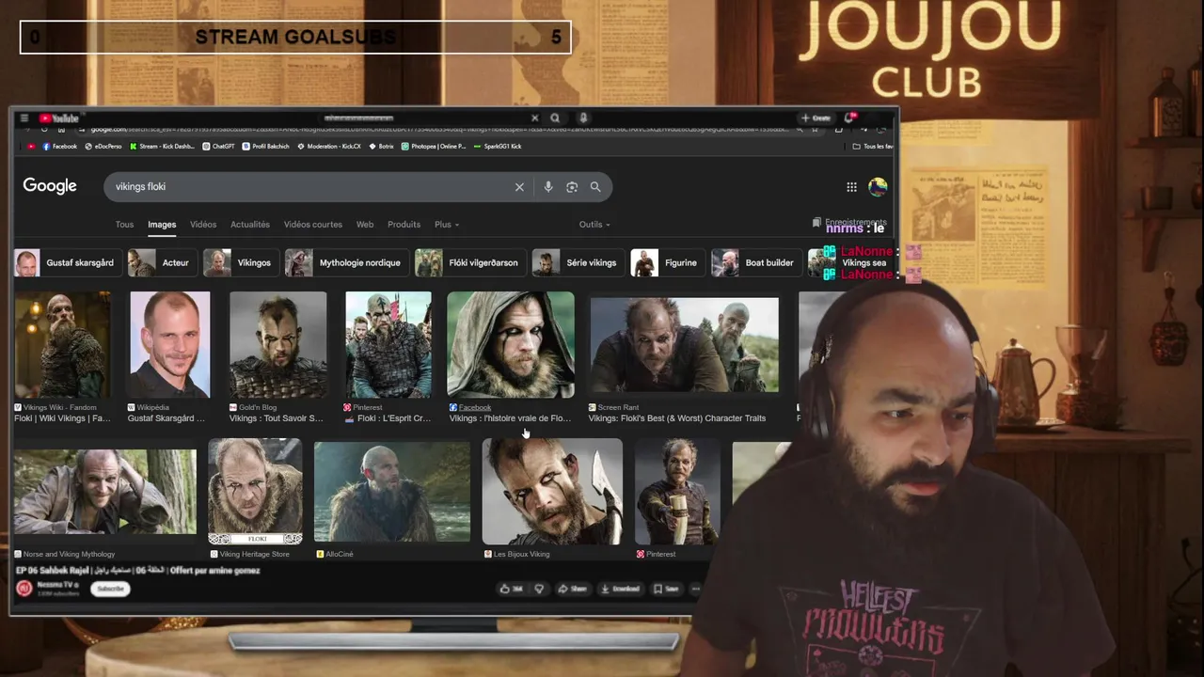Switch to the Tous results tab
The width and height of the screenshot is (1204, 677).
[x=124, y=225]
